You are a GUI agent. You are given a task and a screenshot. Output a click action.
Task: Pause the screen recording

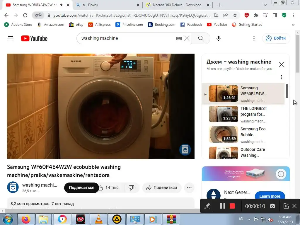point(223,206)
